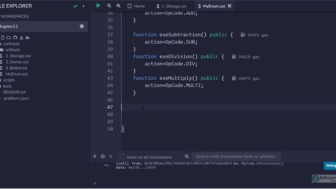
Task: Click the terminal search magnifier icon
Action: (187, 156)
